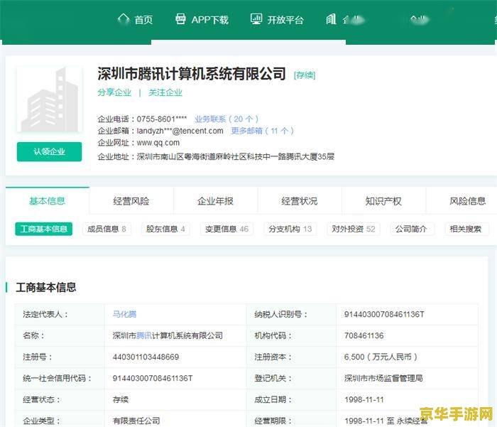Click the 关注企业 link

click(x=165, y=92)
